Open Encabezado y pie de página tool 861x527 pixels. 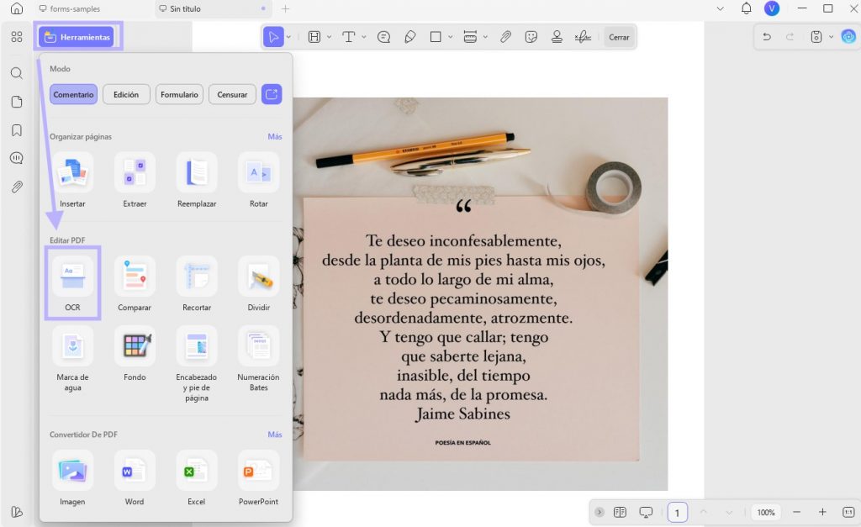coord(197,363)
